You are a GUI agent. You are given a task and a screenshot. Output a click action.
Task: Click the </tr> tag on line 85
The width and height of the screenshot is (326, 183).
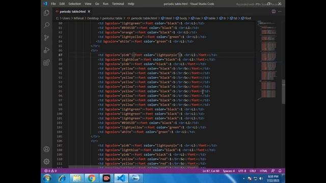click(95, 46)
